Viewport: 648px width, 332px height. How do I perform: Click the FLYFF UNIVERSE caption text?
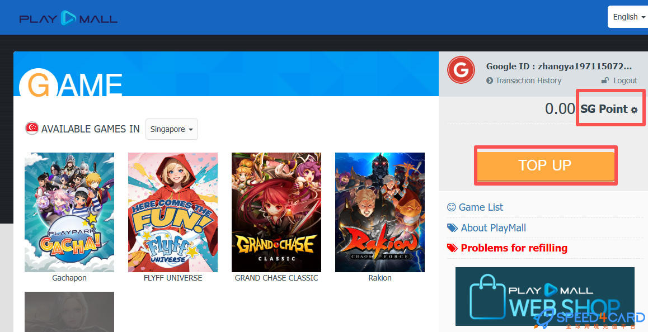tap(173, 278)
